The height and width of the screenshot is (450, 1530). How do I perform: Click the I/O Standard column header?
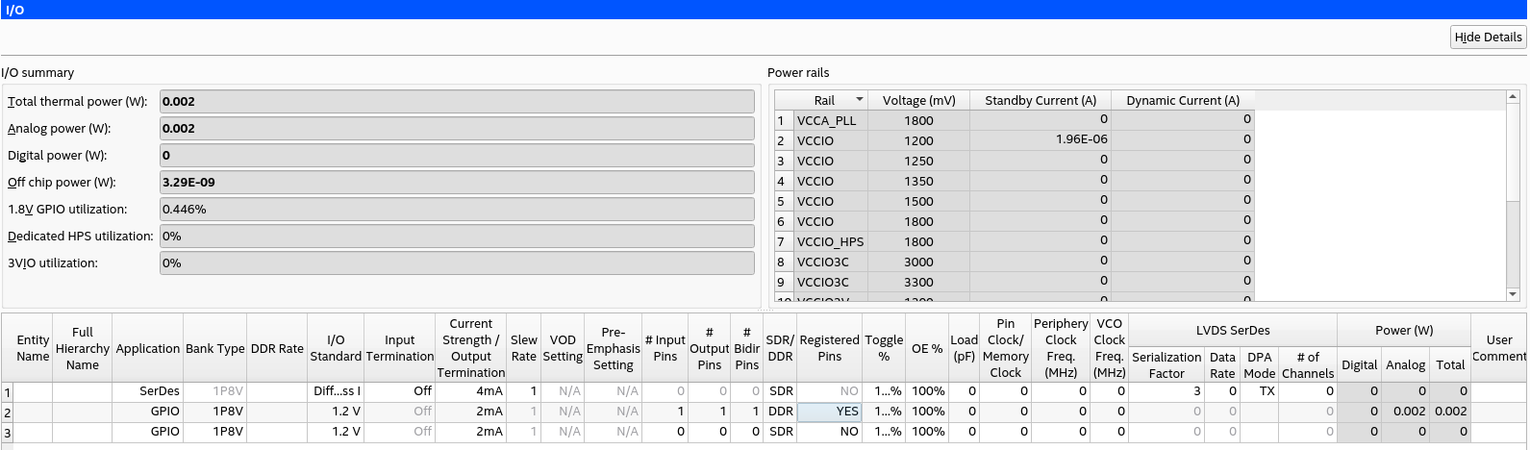click(336, 348)
